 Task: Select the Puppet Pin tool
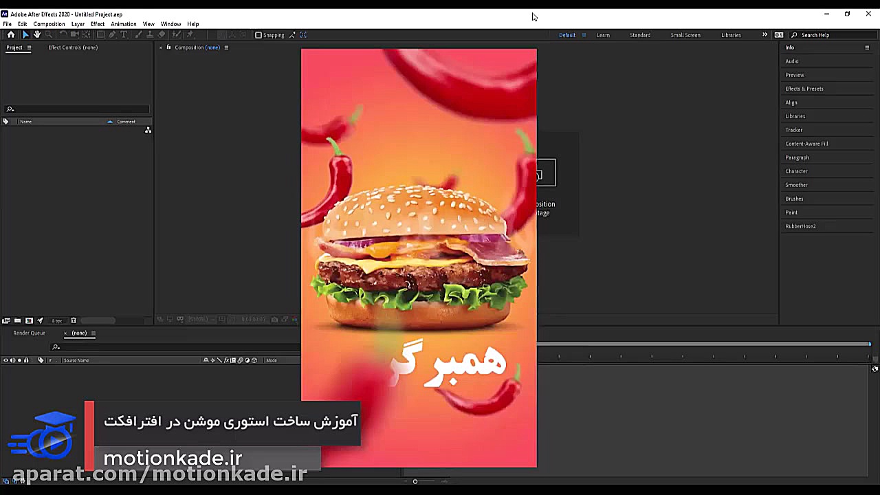pos(189,35)
